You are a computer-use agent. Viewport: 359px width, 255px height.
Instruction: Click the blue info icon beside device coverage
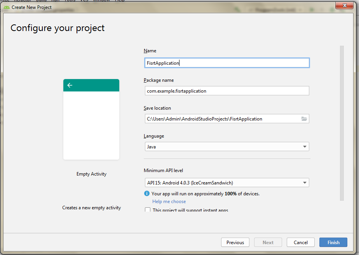coord(147,193)
